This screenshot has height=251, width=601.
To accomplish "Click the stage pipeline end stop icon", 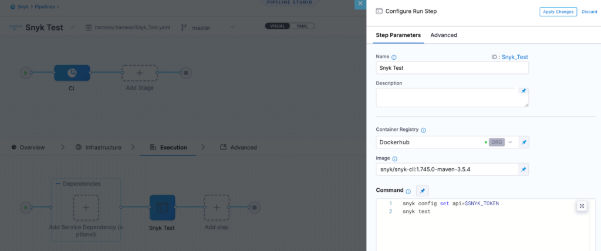I will point(186,72).
